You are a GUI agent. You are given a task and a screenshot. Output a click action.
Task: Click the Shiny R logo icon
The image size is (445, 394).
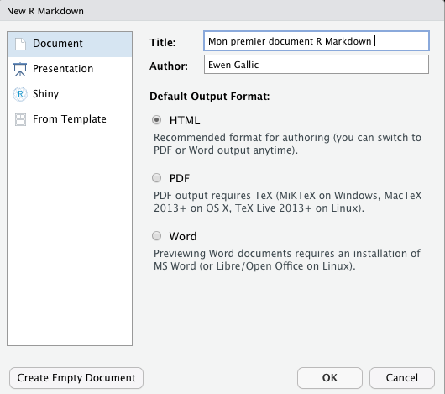pos(20,94)
